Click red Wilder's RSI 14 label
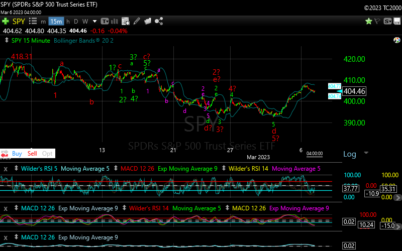Image resolution: width=402 pixels, height=251 pixels. 149,208
